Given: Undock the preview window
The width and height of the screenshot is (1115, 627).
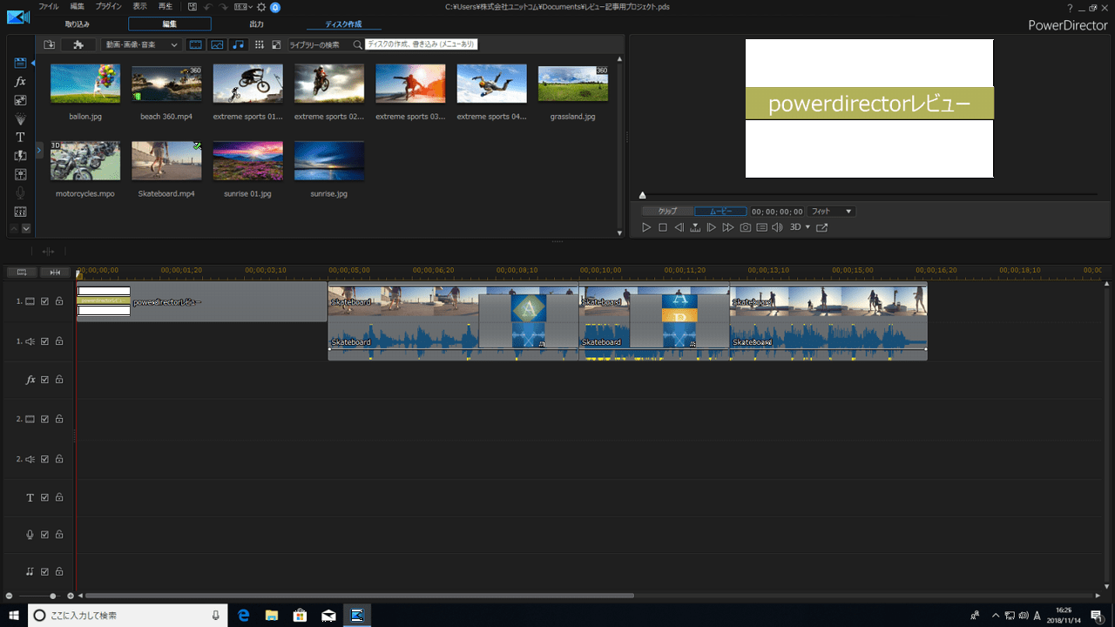Looking at the screenshot, I should pos(821,227).
